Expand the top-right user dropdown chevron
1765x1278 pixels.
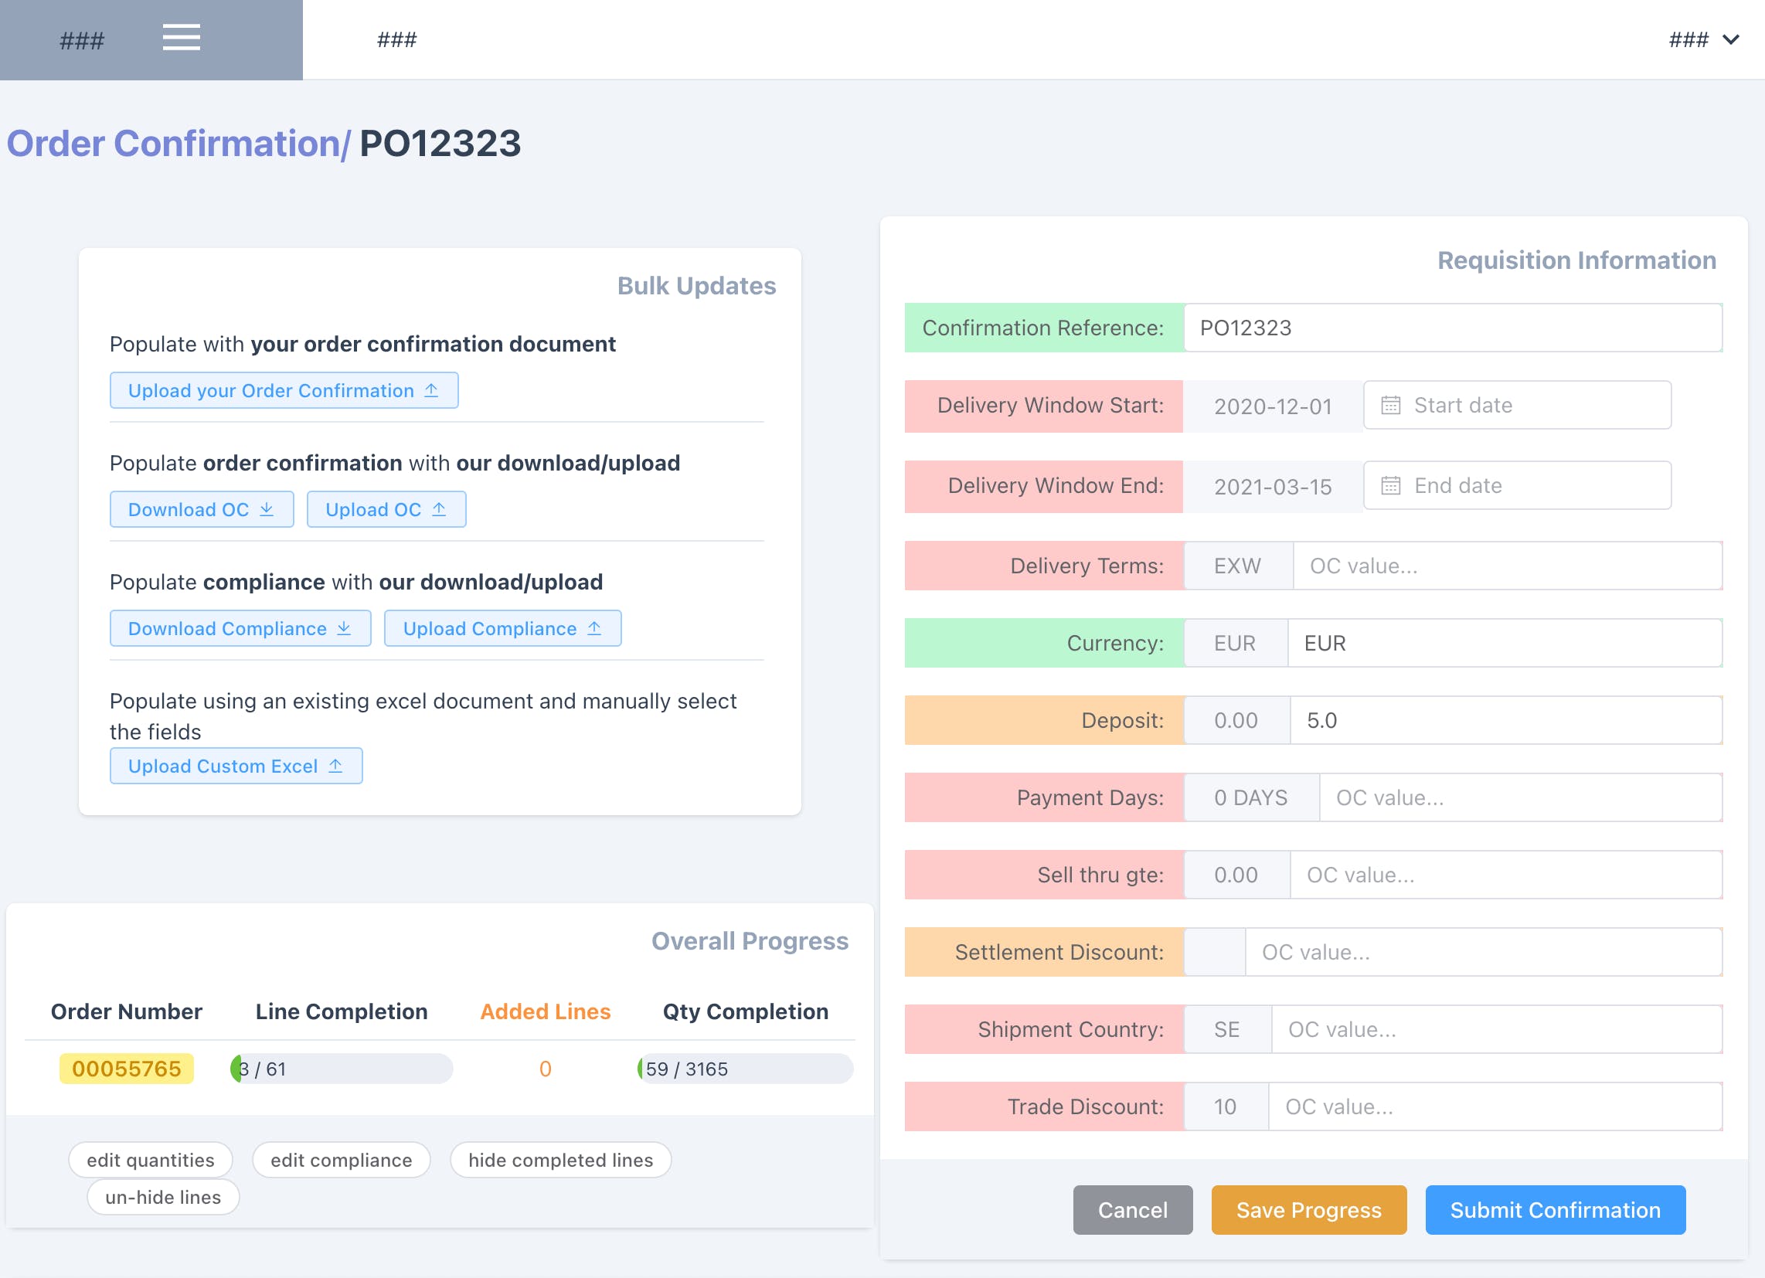1731,39
